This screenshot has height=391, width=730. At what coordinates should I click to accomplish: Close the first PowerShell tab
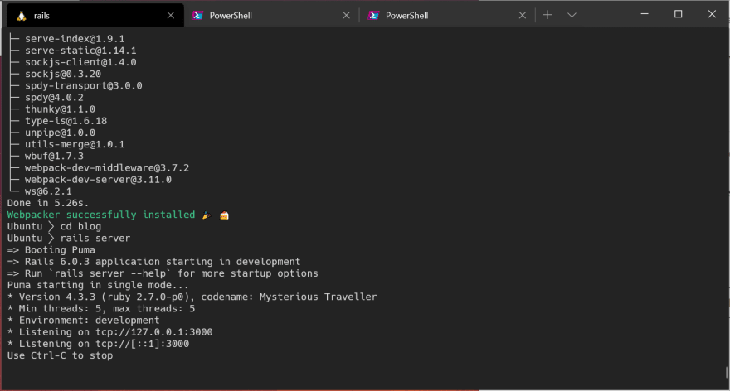click(347, 16)
